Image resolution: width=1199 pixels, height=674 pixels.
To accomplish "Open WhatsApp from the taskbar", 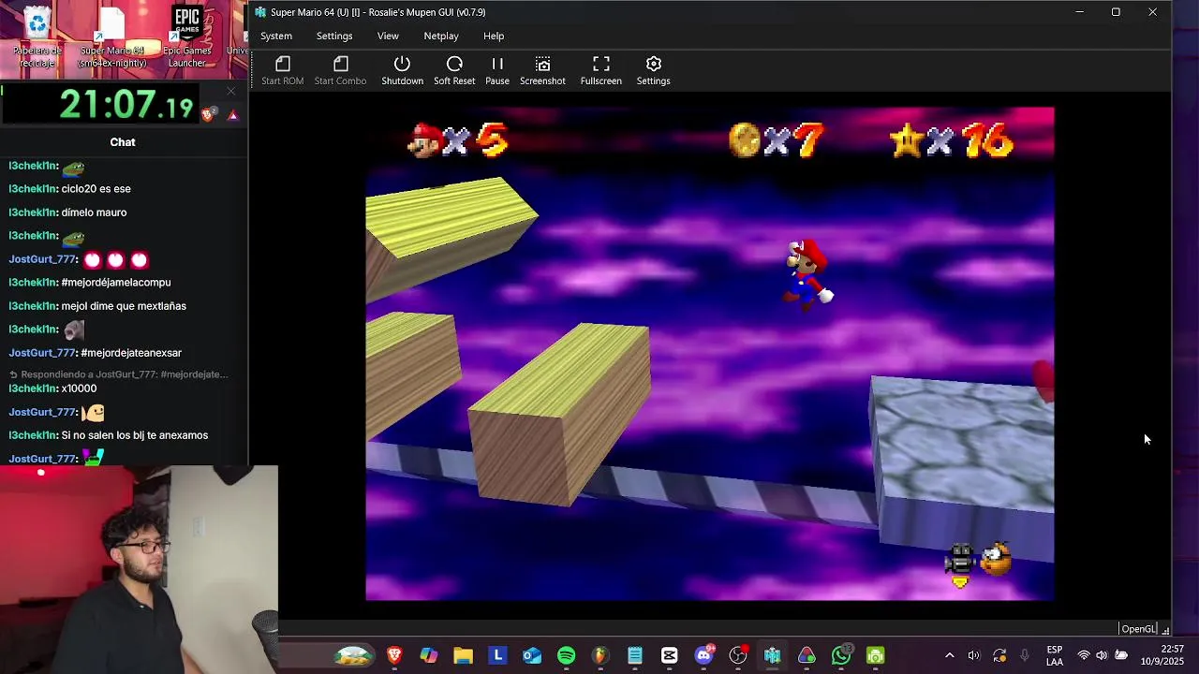I will click(x=841, y=655).
